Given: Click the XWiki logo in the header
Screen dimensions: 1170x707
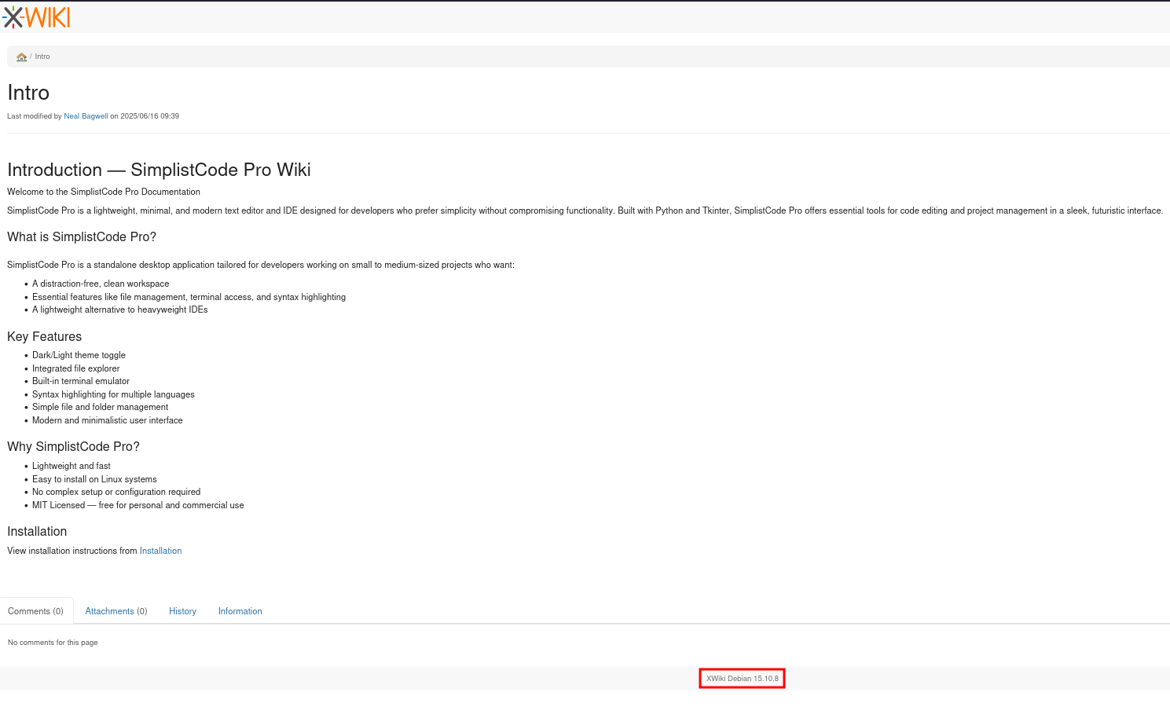Looking at the screenshot, I should click(x=36, y=16).
